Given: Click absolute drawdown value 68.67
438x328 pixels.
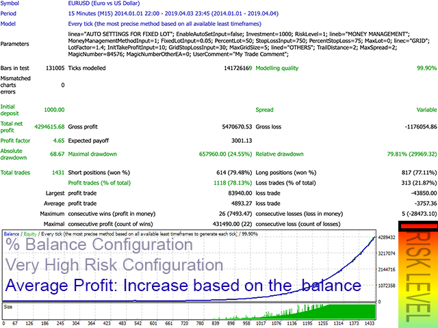Looking at the screenshot, I should [57, 154].
